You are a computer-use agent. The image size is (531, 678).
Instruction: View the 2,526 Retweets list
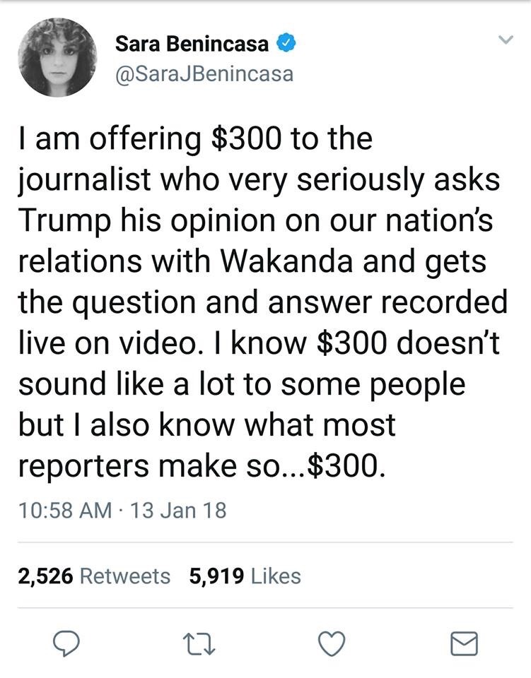[x=94, y=576]
